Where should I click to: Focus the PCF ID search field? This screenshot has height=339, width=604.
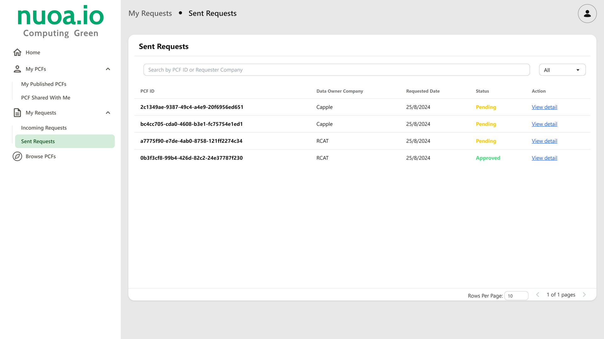coord(336,70)
